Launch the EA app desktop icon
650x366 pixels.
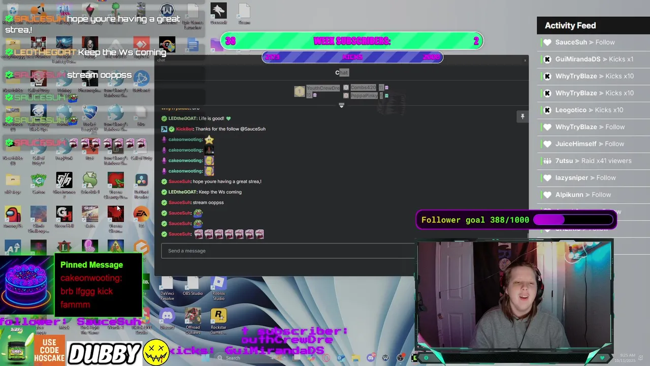(x=141, y=217)
